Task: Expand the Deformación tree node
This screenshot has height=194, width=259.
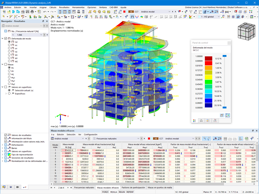Action: click(x=3, y=145)
